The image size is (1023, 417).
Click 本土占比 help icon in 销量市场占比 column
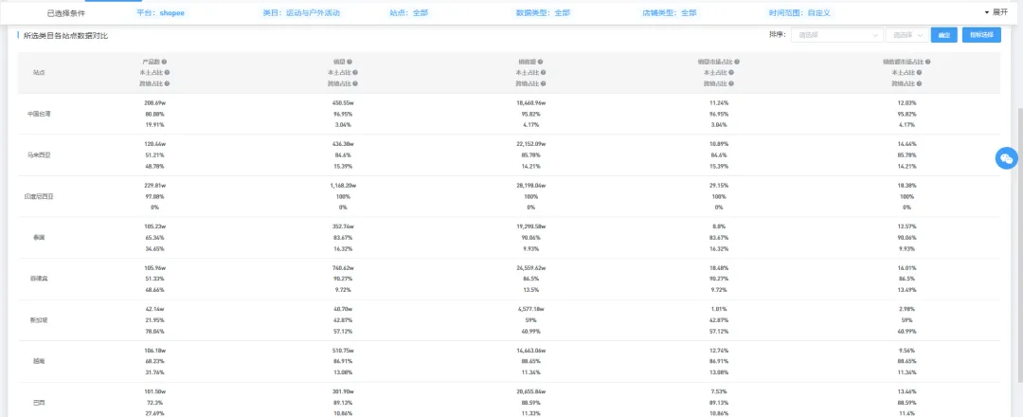point(730,72)
